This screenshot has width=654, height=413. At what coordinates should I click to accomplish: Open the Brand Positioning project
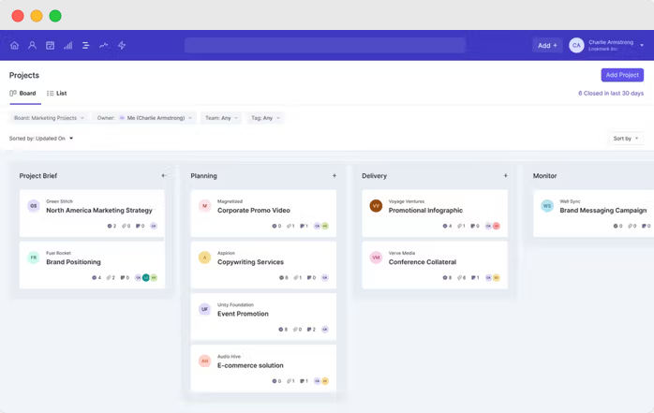click(73, 262)
